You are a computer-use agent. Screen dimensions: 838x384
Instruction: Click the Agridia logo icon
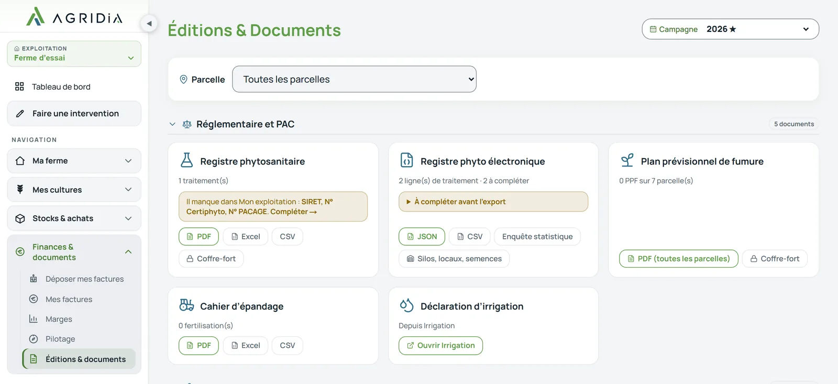tap(36, 17)
